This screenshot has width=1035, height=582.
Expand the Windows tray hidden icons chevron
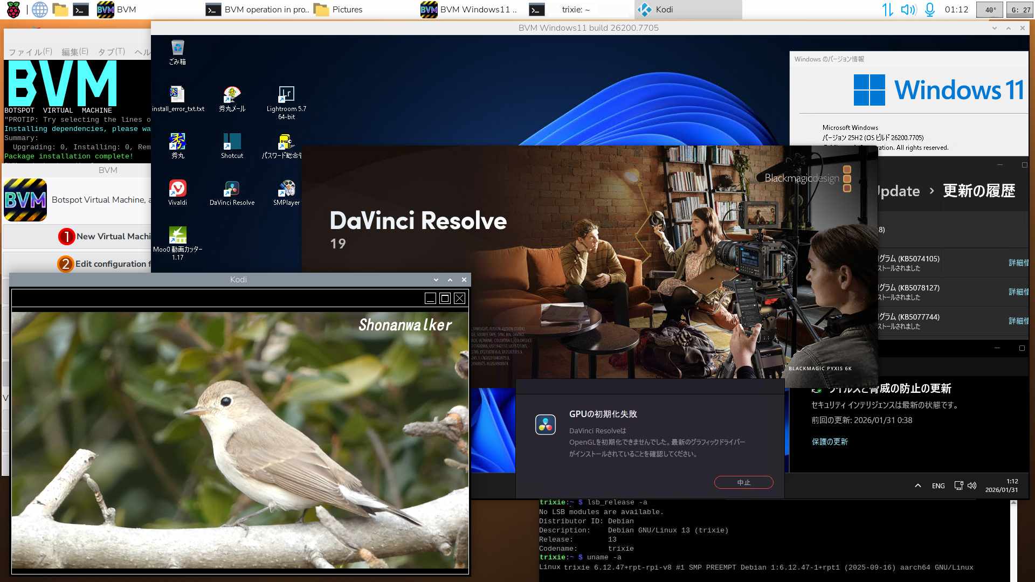[x=917, y=486]
